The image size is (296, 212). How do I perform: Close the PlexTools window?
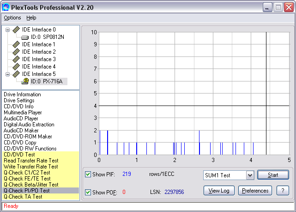pos(289,7)
